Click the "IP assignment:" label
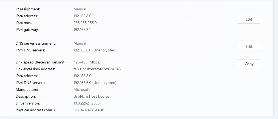 [28, 9]
